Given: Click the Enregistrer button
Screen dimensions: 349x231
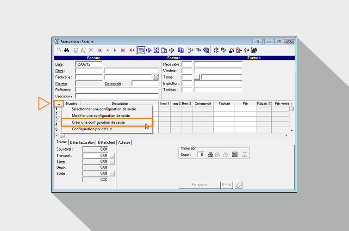Looking at the screenshot, I should click(199, 185).
